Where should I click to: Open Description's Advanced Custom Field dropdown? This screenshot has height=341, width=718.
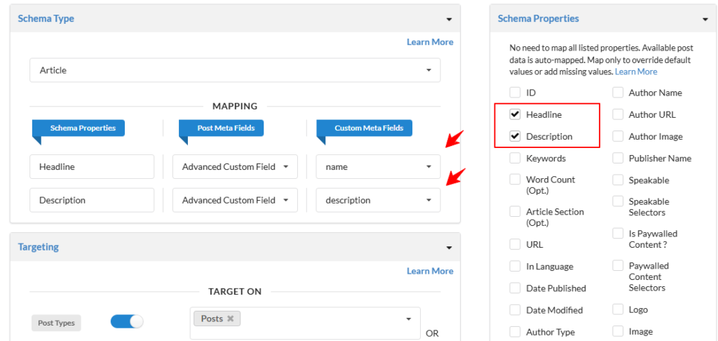pos(235,200)
